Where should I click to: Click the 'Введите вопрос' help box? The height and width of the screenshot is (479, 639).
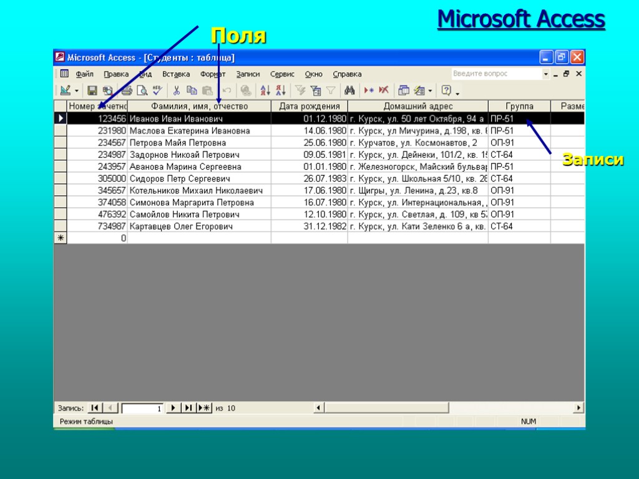click(x=496, y=74)
